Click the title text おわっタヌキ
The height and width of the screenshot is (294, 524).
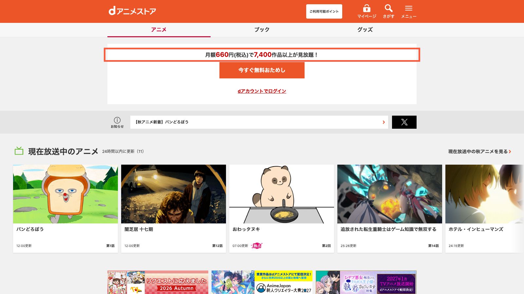tap(246, 229)
